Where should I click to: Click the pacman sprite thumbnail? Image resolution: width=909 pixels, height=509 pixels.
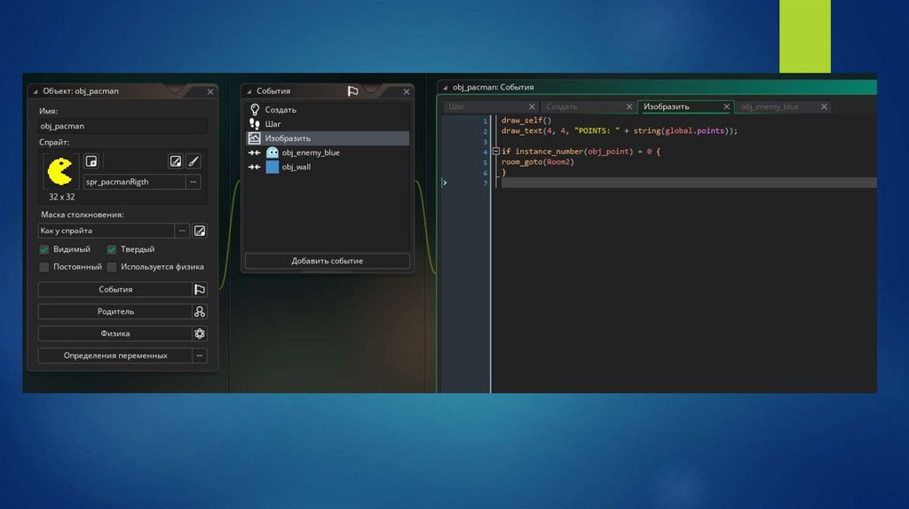[60, 171]
